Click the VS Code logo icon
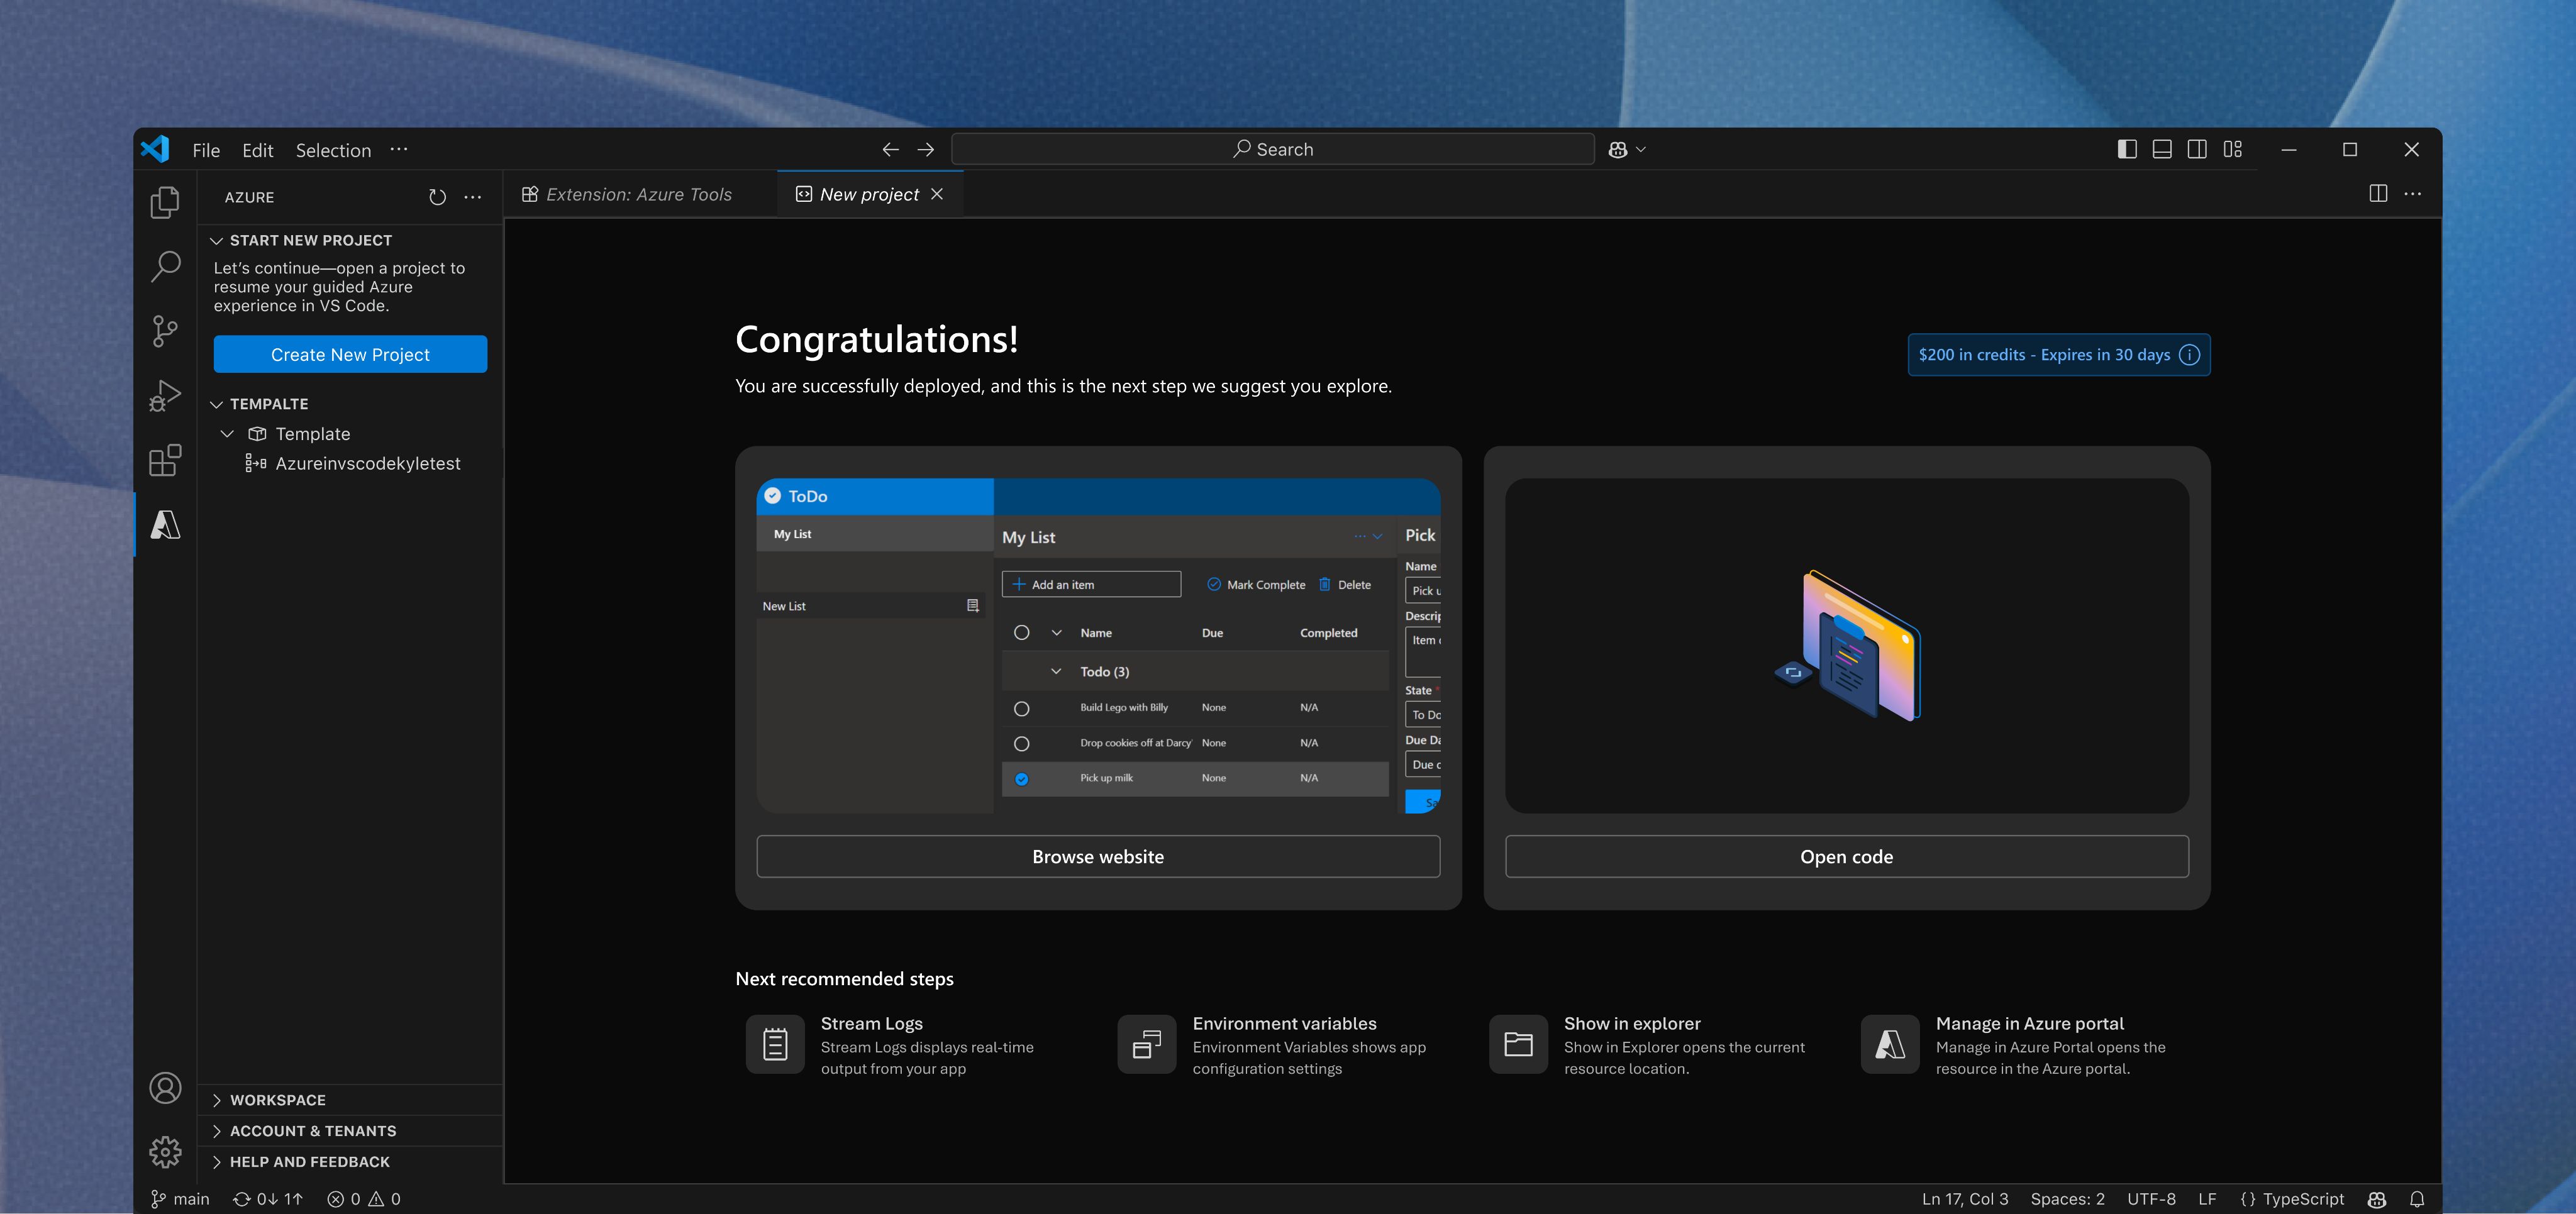Image resolution: width=2576 pixels, height=1214 pixels. click(x=156, y=149)
